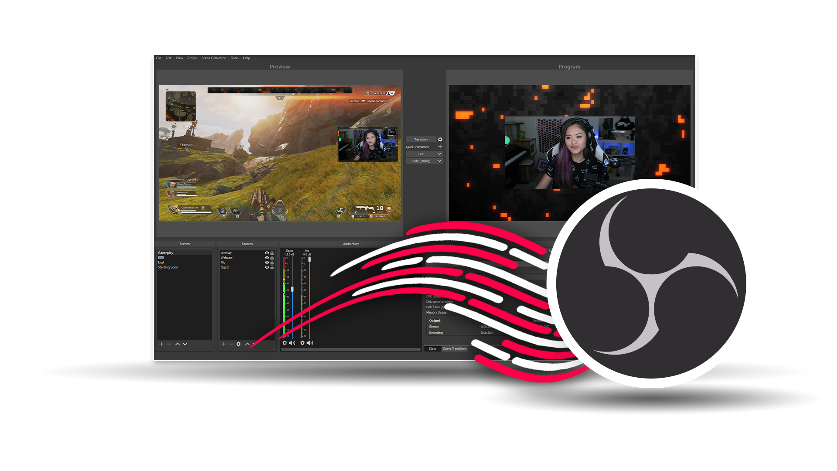Remove the selected scene with the minus icon
837x471 pixels.
[169, 344]
